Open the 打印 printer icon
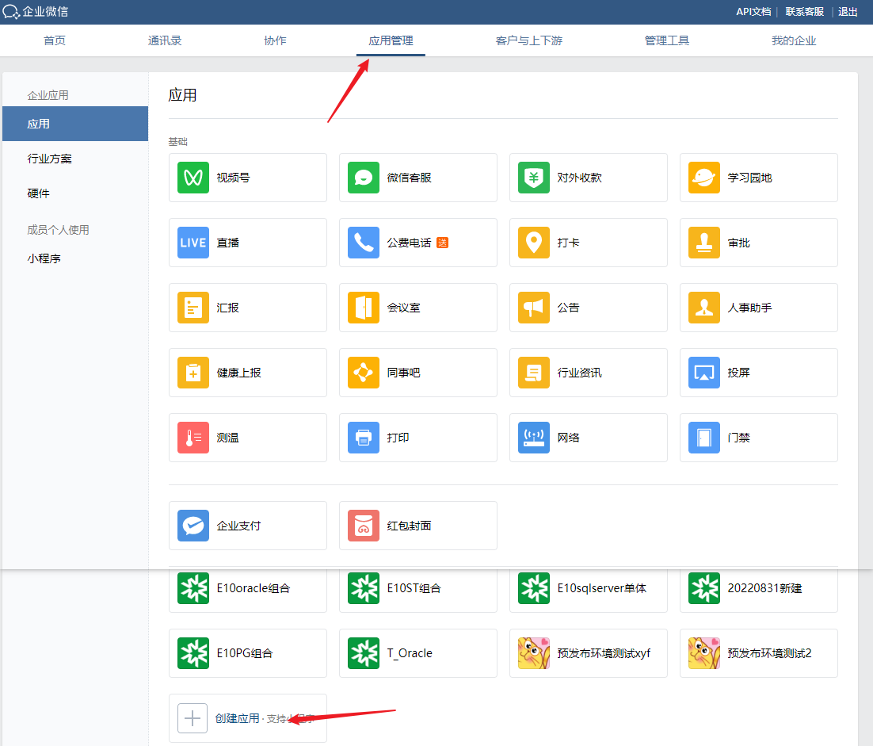The height and width of the screenshot is (746, 873). [x=364, y=438]
